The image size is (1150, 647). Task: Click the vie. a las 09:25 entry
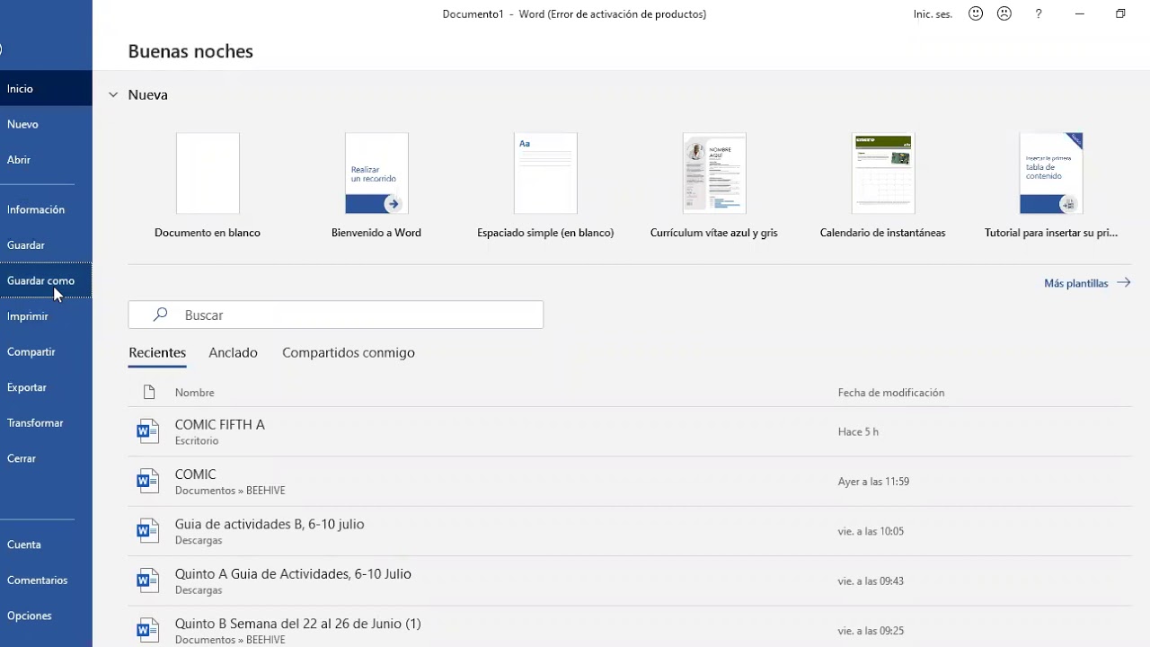(x=871, y=631)
